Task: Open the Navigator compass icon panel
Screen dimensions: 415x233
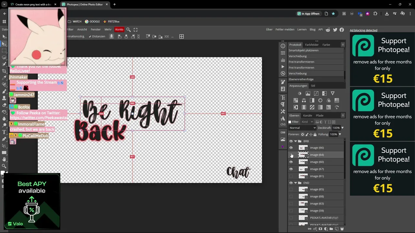Action: click(283, 73)
